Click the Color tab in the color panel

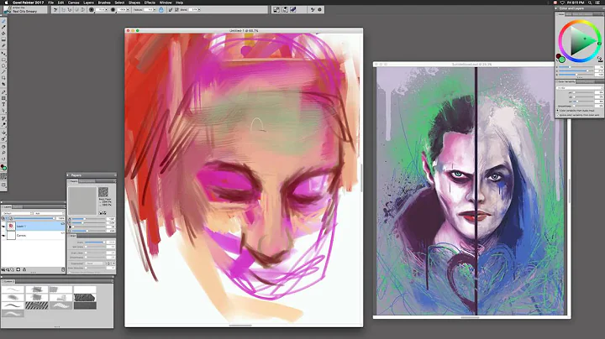561,14
